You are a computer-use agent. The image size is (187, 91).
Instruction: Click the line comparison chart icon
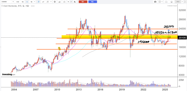pyautogui.click(x=43, y=2)
